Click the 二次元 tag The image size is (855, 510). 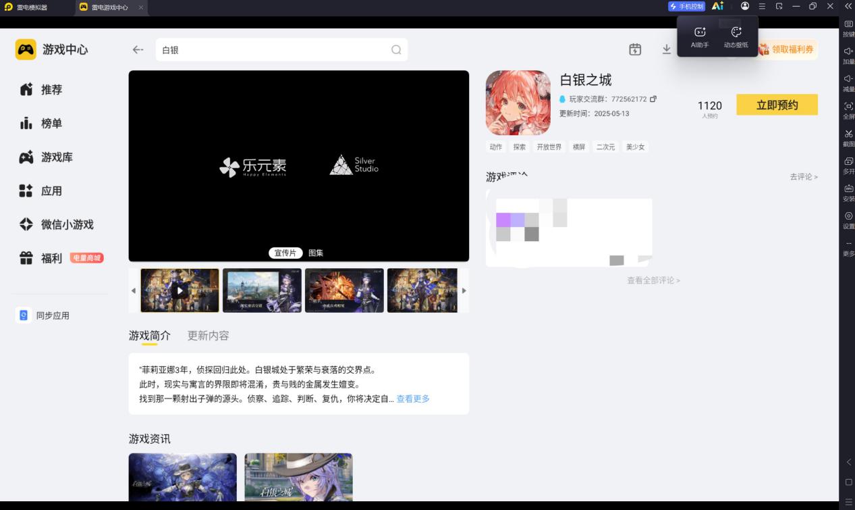[x=605, y=147]
